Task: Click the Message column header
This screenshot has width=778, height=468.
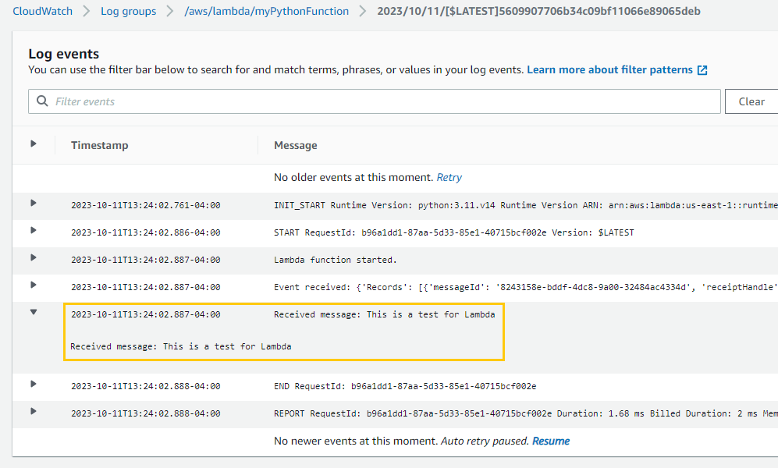Action: coord(294,145)
